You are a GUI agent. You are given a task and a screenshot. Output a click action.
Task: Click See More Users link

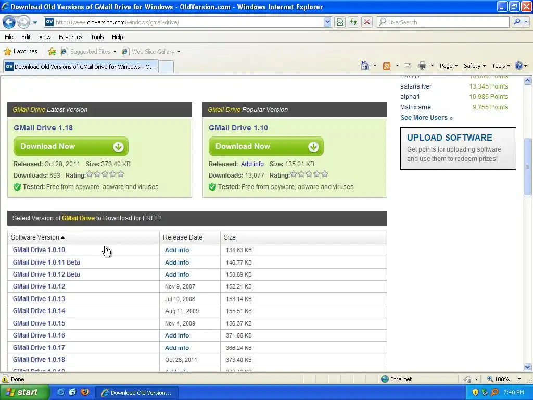(427, 118)
